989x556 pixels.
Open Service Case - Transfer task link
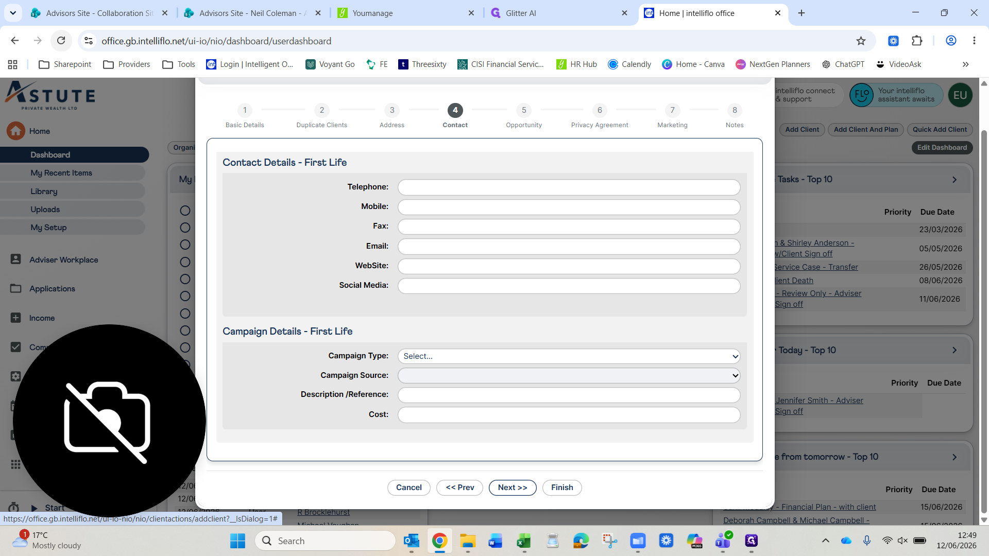coord(816,267)
